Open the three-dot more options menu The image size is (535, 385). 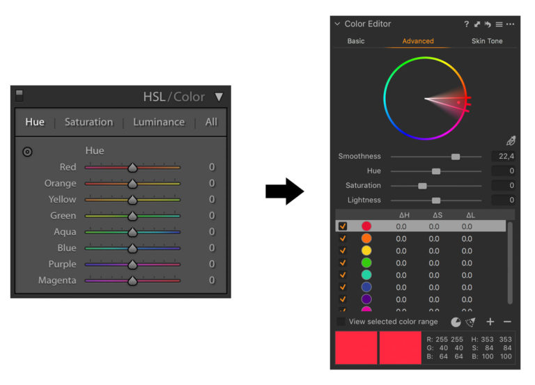click(511, 24)
